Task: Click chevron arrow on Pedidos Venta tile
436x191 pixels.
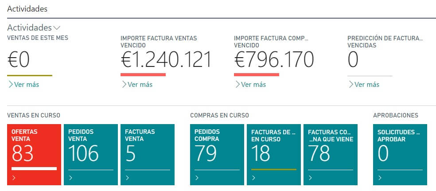Action: pos(70,178)
